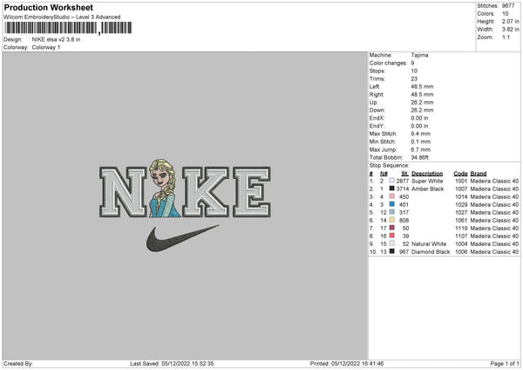The image size is (523, 370).
Task: Click the Stitches value 9677
Action: point(508,6)
